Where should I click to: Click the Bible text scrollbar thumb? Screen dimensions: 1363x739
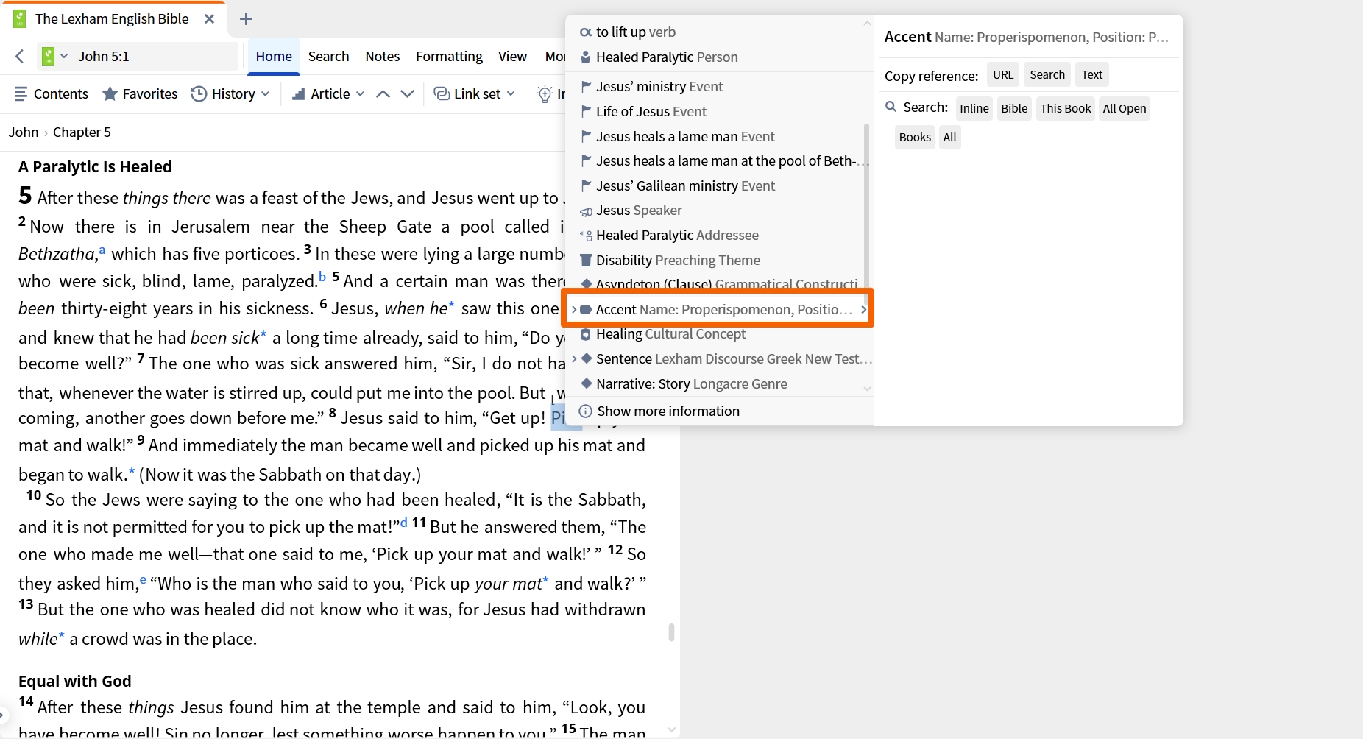(x=670, y=632)
